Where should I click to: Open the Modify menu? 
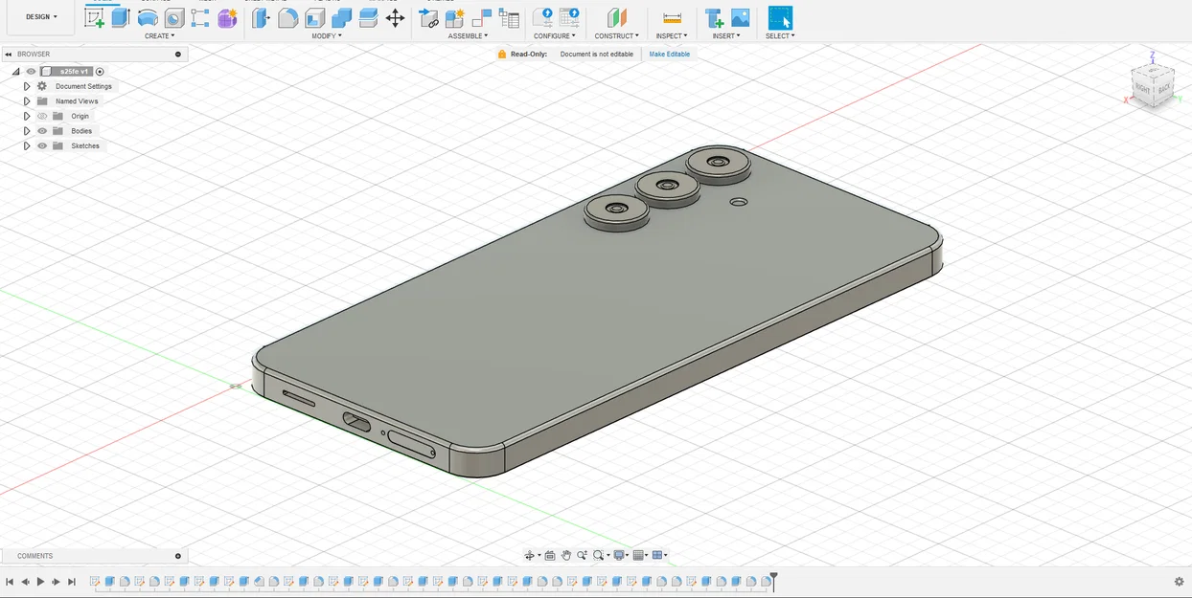coord(327,36)
